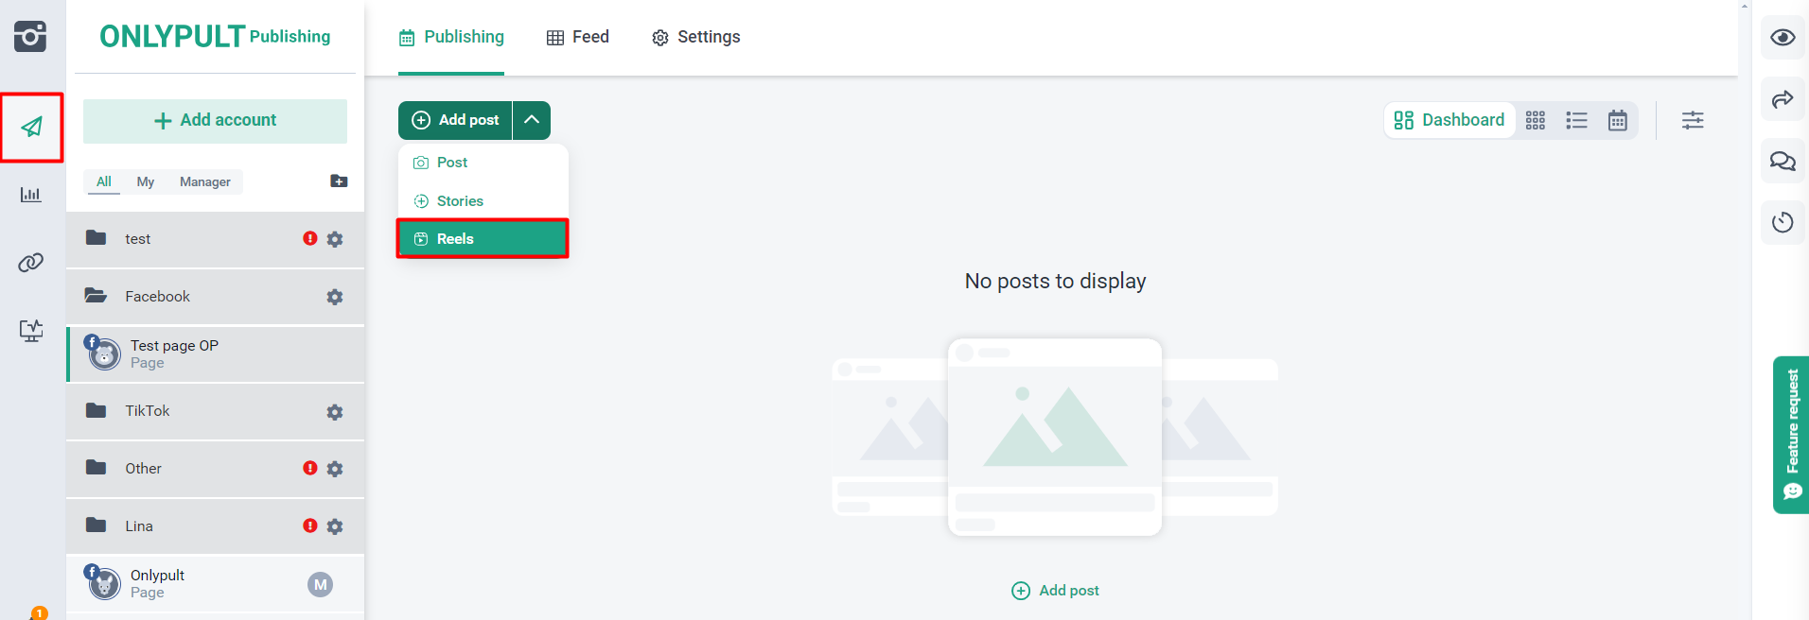Switch to grid view layout
Viewport: 1809px width, 620px height.
coord(1536,120)
